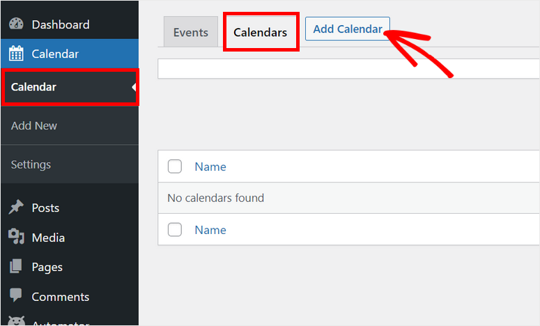540x326 pixels.
Task: Click the Dashboard gauge icon
Action: 17,24
